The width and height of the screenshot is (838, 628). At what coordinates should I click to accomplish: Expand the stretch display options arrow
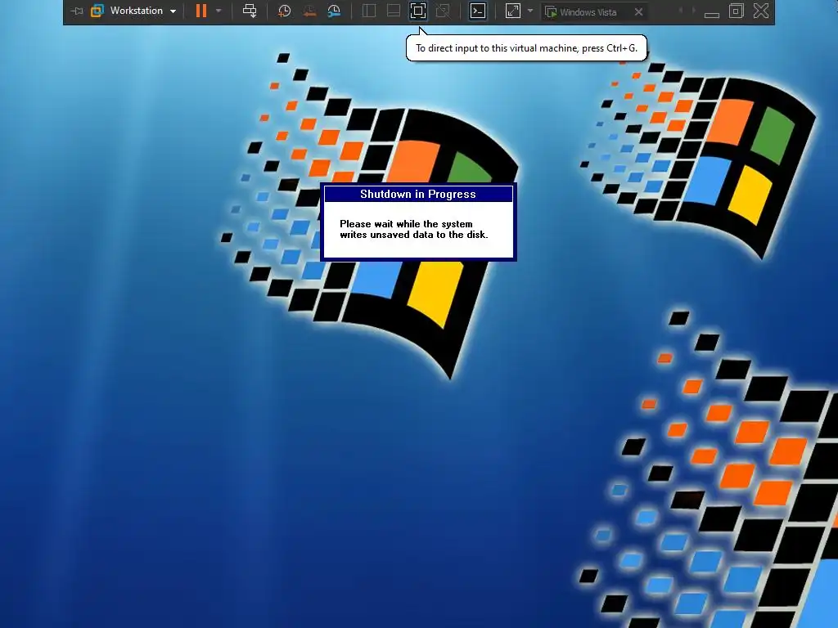[530, 11]
